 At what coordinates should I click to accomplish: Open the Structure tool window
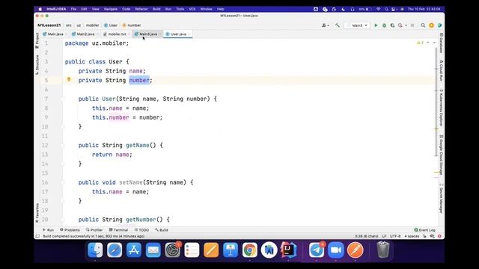coord(37,64)
